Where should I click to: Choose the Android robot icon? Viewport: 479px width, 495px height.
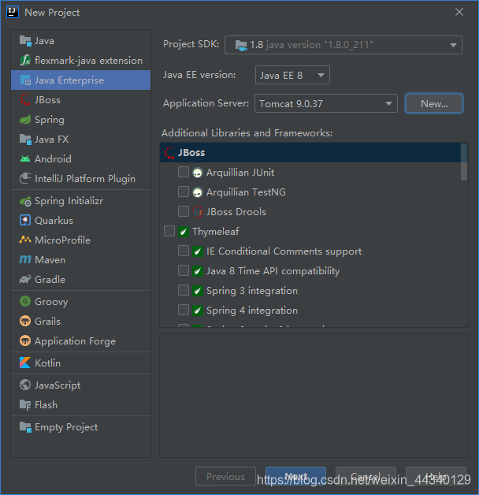[x=25, y=158]
